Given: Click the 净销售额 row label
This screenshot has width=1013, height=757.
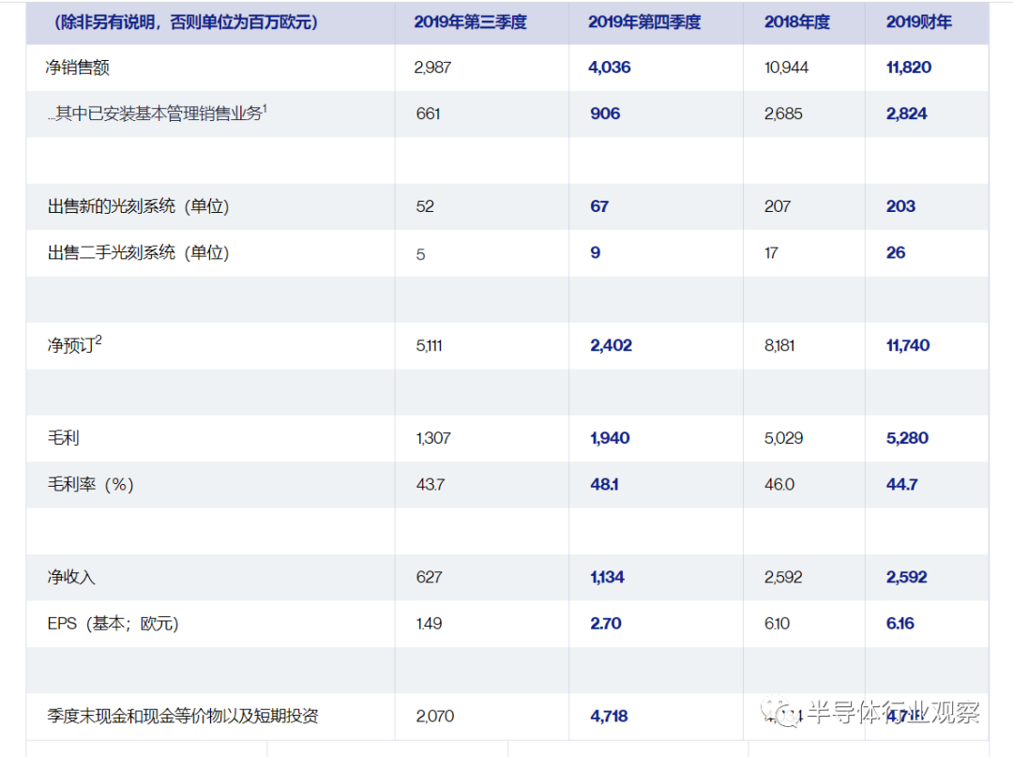Looking at the screenshot, I should coord(78,68).
